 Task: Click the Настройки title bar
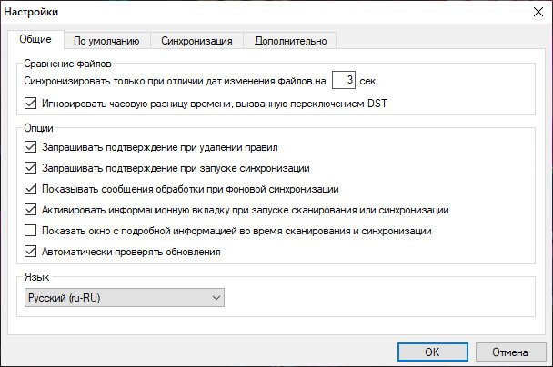pos(227,12)
